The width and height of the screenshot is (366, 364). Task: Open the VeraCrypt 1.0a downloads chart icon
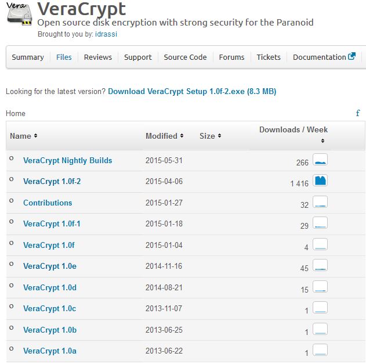click(320, 350)
